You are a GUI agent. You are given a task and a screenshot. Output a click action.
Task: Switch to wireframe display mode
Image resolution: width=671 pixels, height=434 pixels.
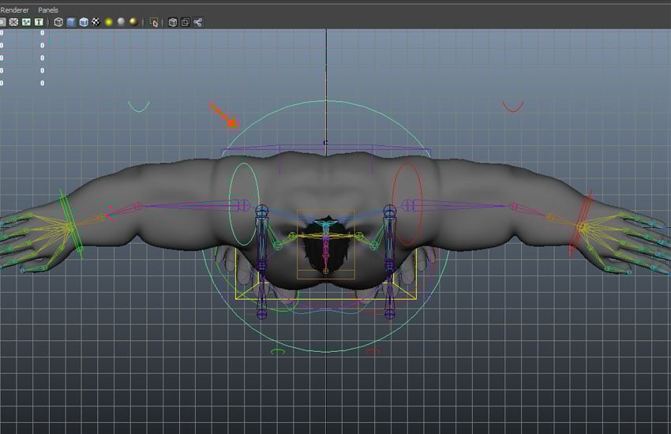pos(59,22)
